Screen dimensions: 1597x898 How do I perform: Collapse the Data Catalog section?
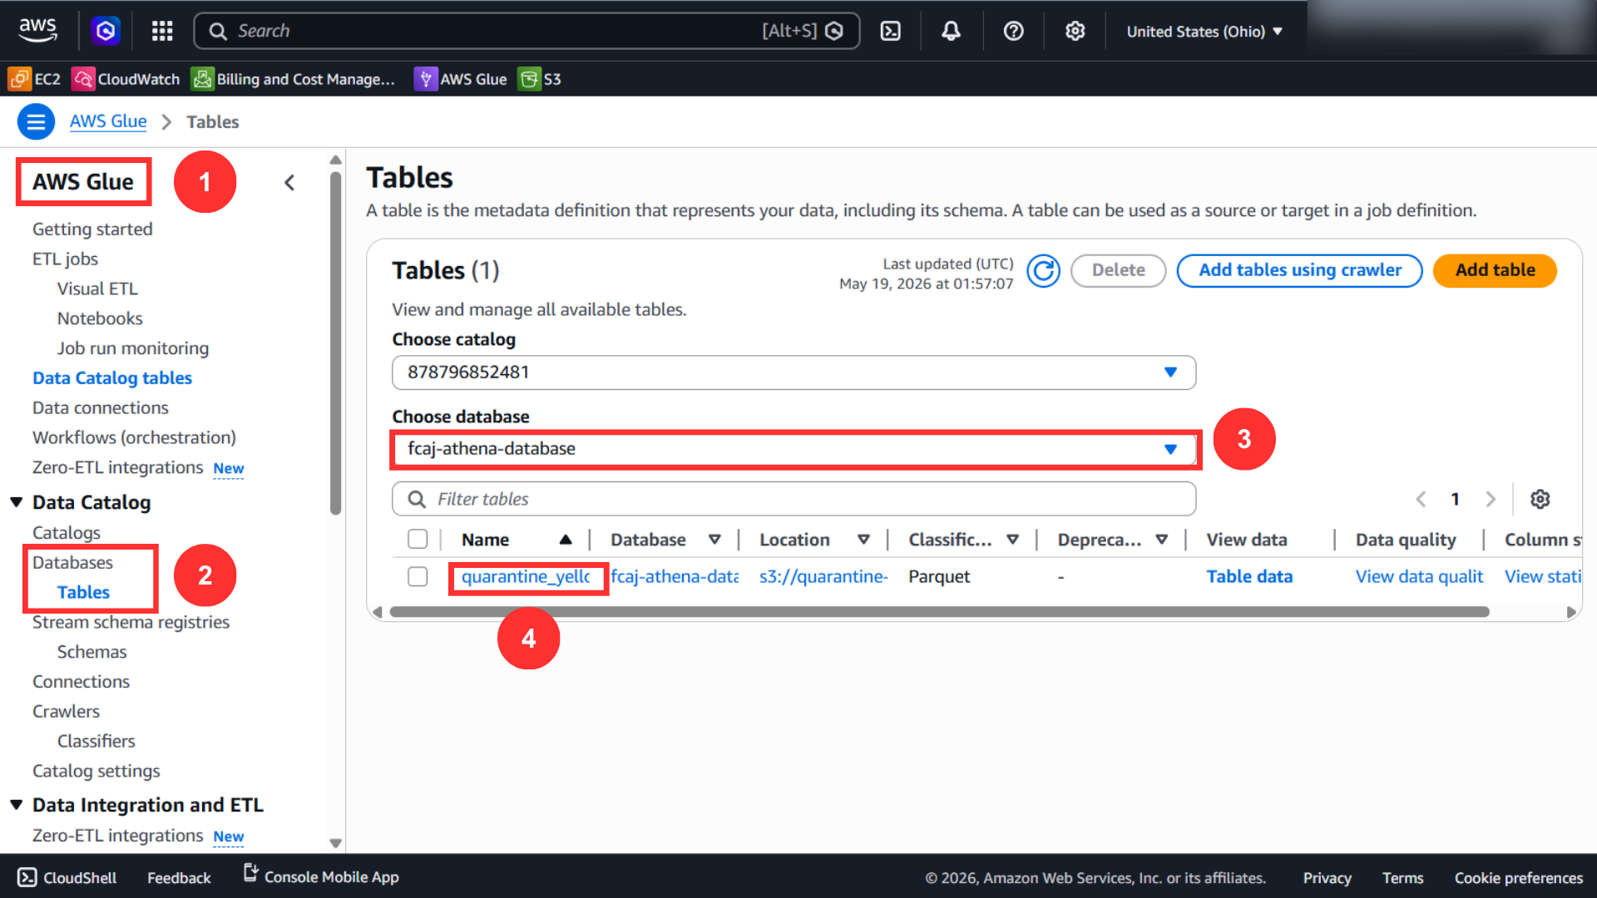click(16, 502)
